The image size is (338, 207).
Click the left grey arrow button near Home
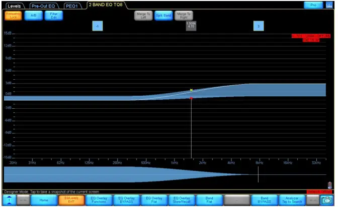coord(23,200)
